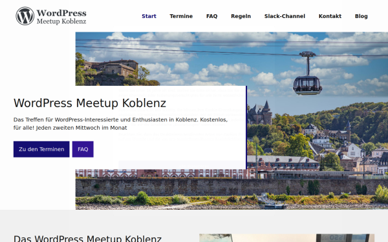Image resolution: width=388 pixels, height=242 pixels.
Task: Visit the Blog page
Action: pyautogui.click(x=361, y=16)
